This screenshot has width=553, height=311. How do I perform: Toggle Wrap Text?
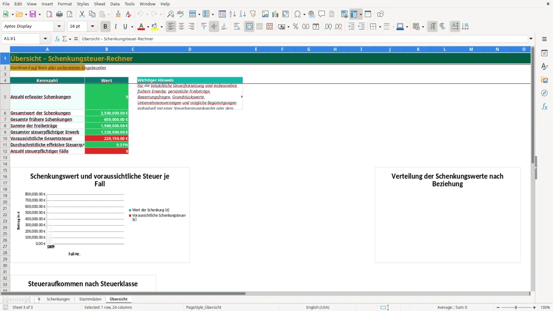click(237, 27)
